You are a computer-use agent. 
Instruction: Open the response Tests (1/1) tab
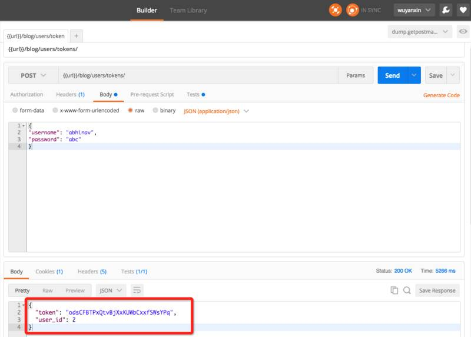point(134,272)
